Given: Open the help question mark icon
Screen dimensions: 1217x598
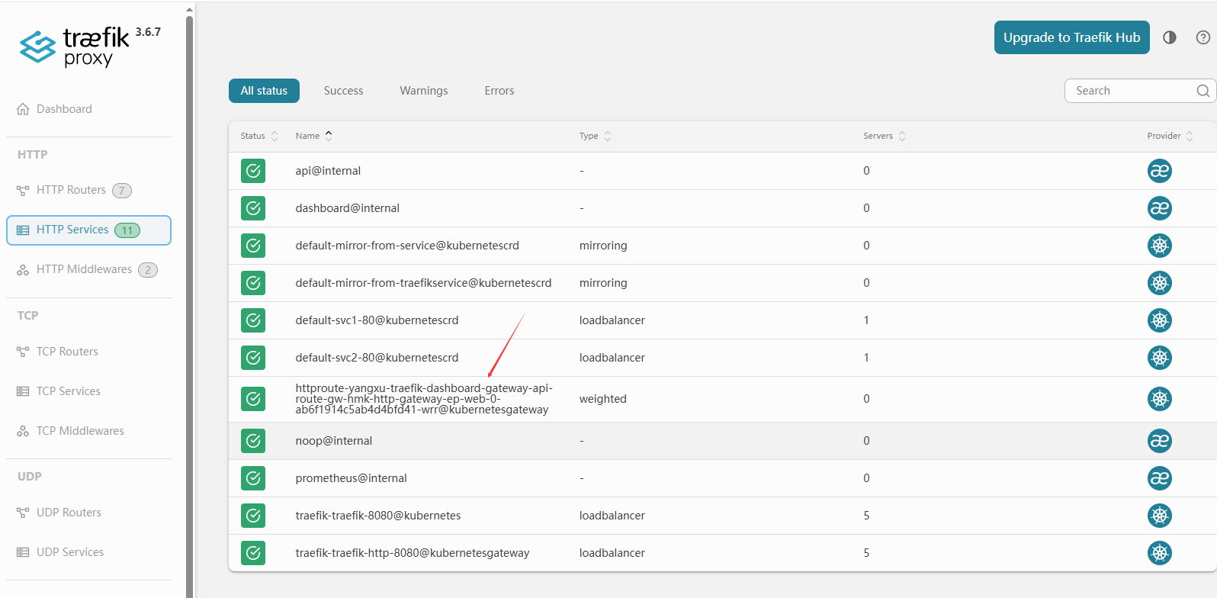Looking at the screenshot, I should [x=1203, y=37].
